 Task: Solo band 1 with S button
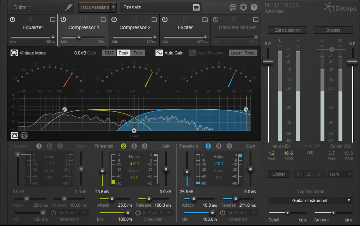pyautogui.click(x=60, y=146)
